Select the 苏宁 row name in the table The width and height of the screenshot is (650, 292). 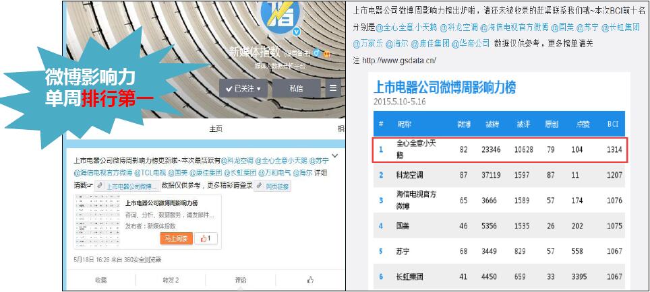(403, 251)
